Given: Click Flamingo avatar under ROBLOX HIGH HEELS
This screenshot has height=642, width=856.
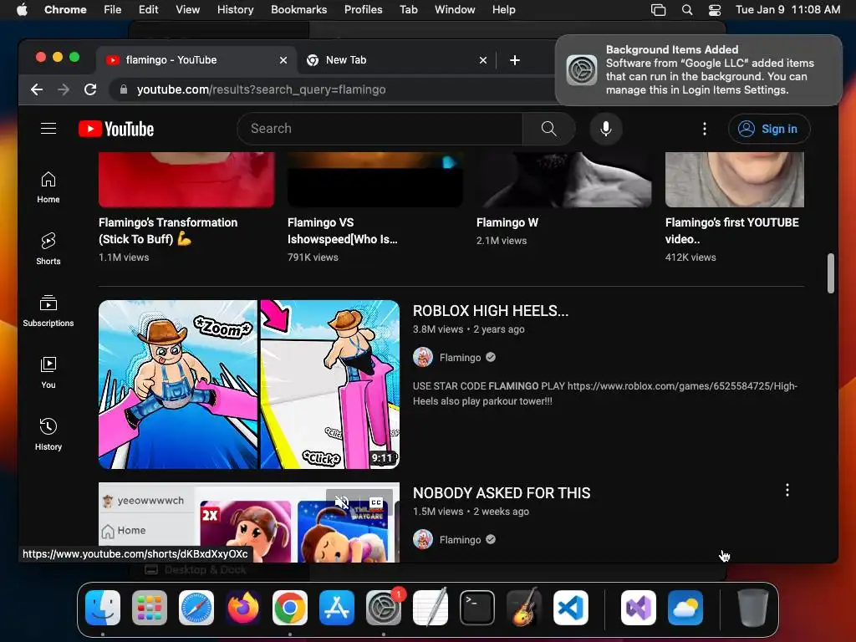Looking at the screenshot, I should tap(422, 358).
